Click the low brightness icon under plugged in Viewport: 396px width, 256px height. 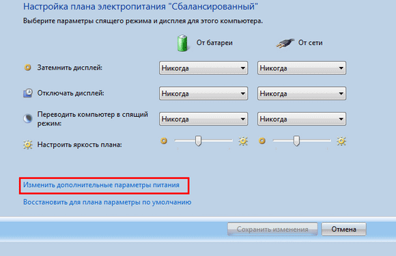click(x=262, y=141)
